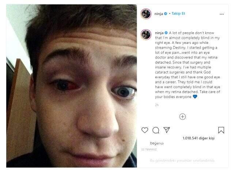This screenshot has width=234, height=173.
Task: Open ninja's profile avatar in the post header
Action: click(146, 14)
